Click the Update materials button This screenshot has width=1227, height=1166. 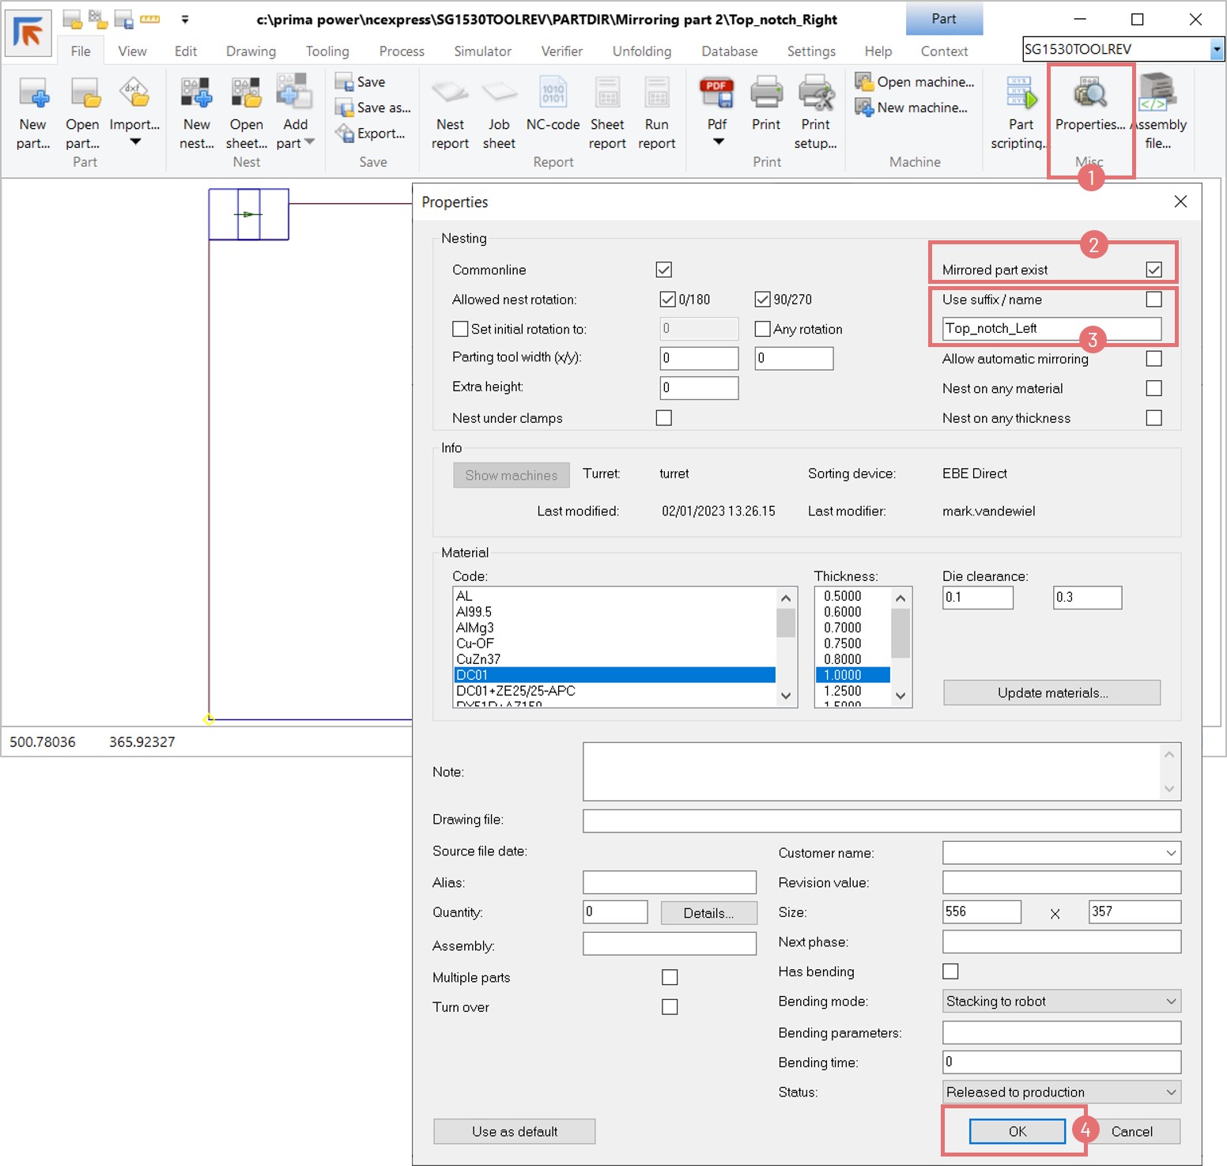1051,692
